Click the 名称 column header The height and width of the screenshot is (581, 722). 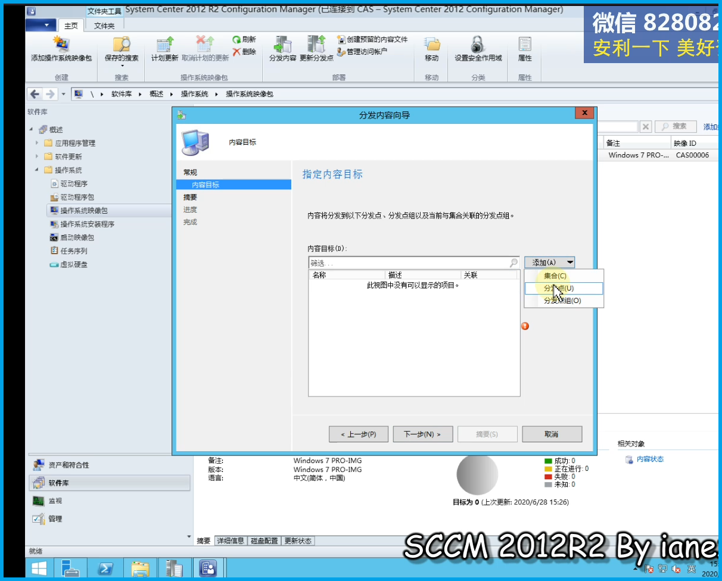[347, 275]
